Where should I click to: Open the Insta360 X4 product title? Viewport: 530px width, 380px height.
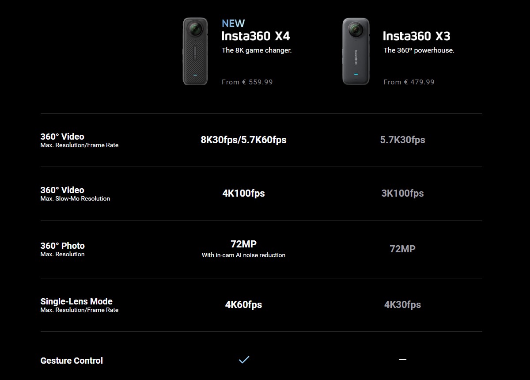point(256,36)
